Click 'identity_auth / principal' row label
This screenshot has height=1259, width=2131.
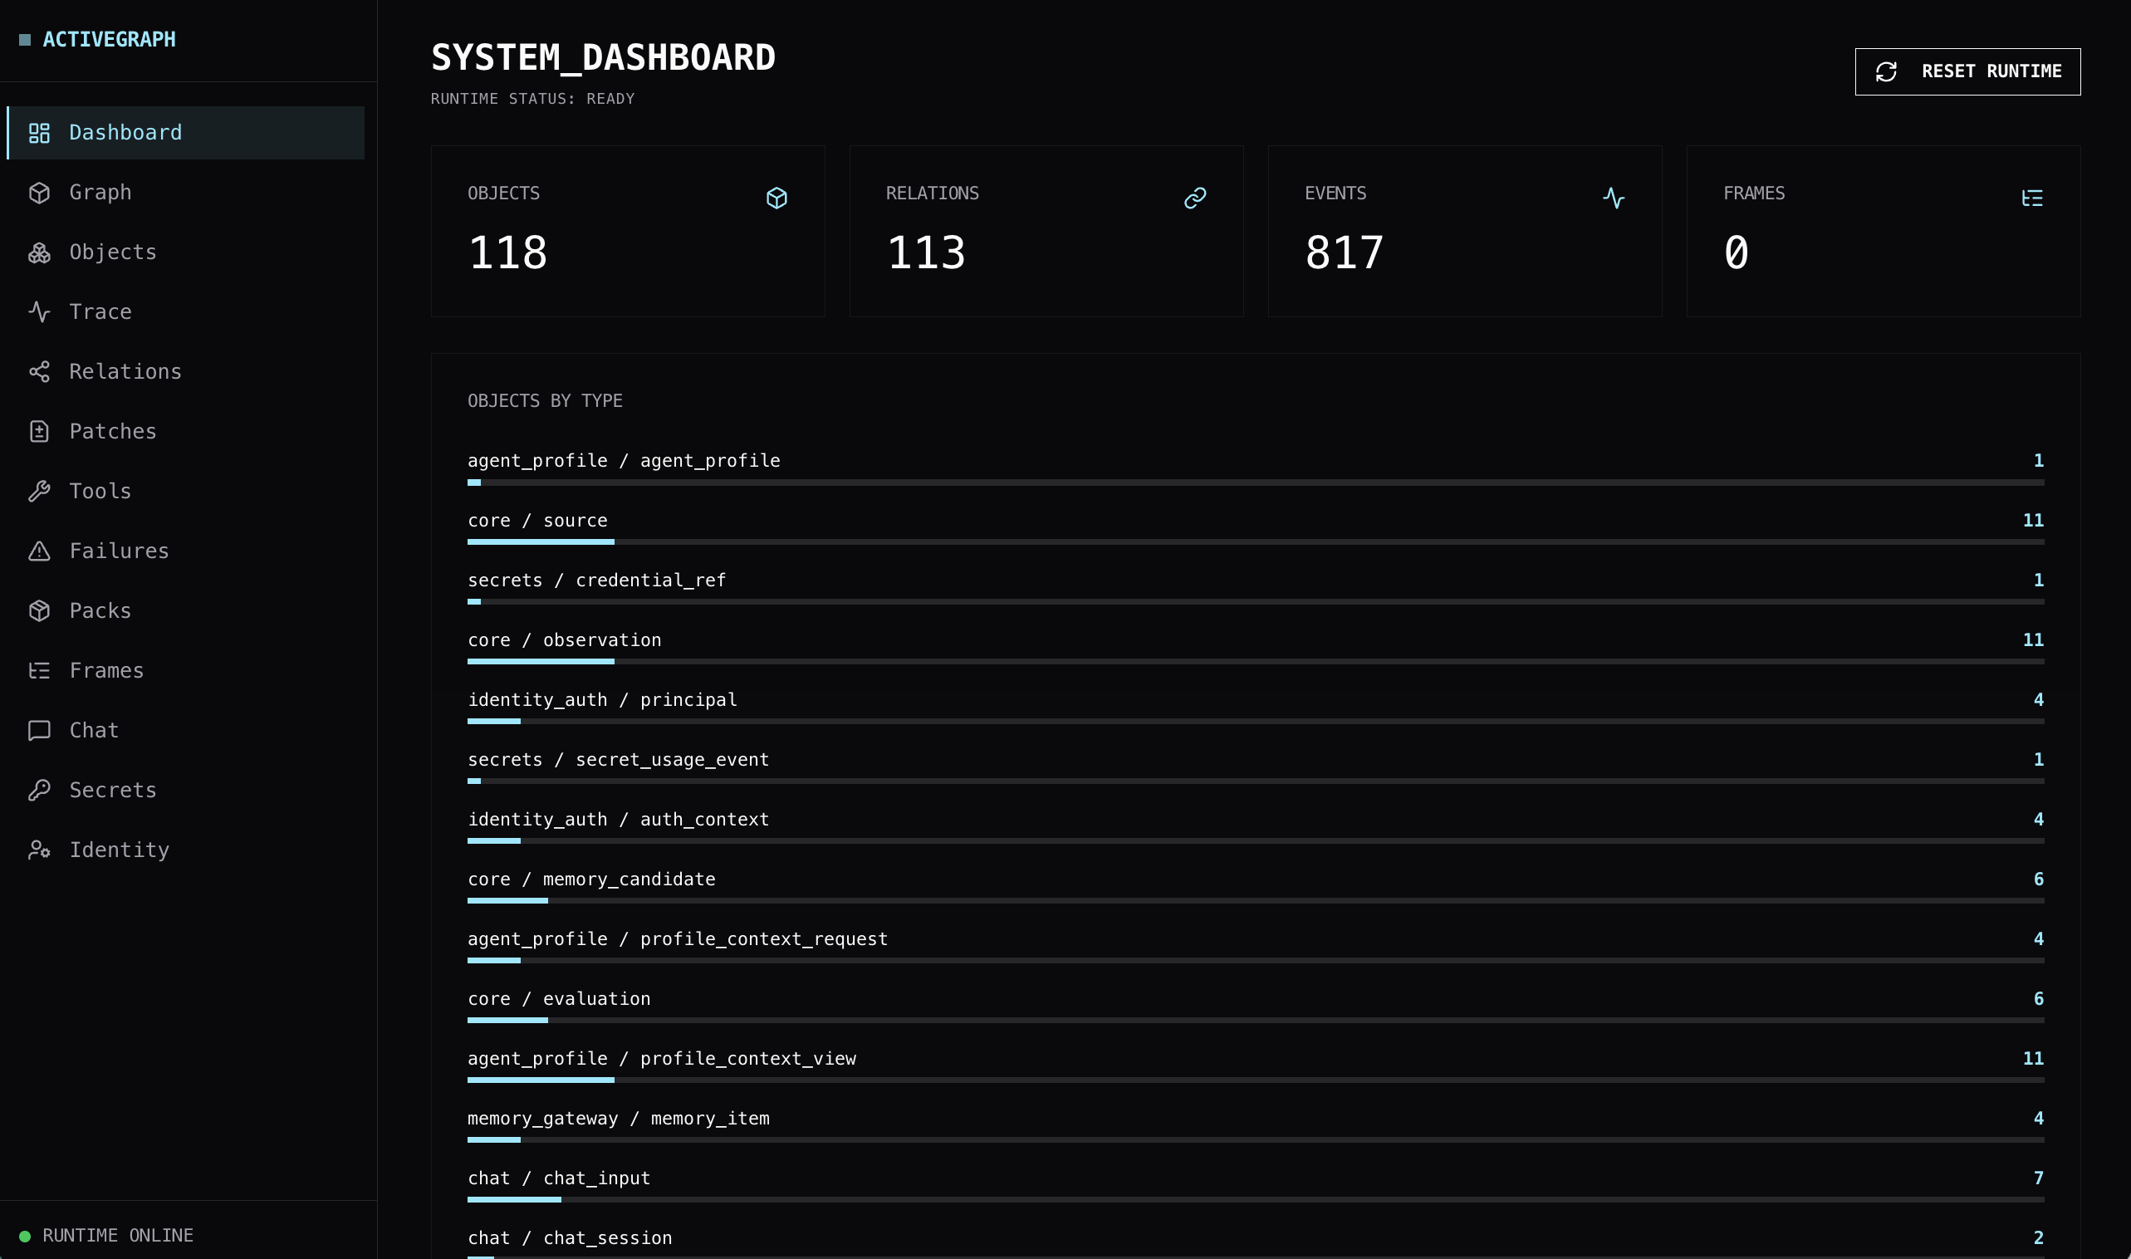click(602, 700)
